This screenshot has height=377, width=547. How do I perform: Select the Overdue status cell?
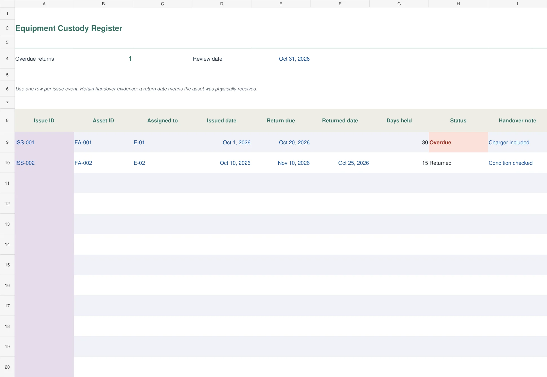[x=458, y=142]
